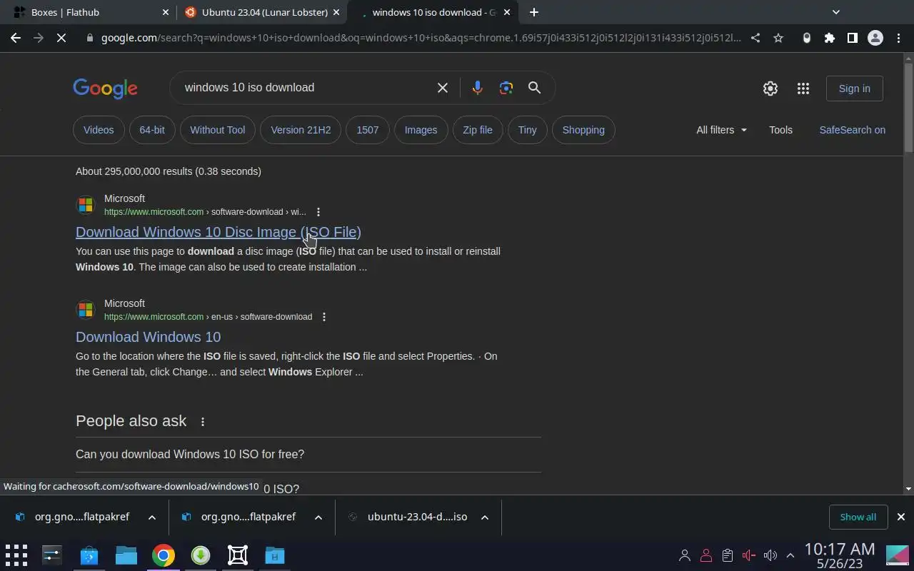This screenshot has width=914, height=571.
Task: Apply the Version 21H2 filter chip
Action: pos(301,130)
